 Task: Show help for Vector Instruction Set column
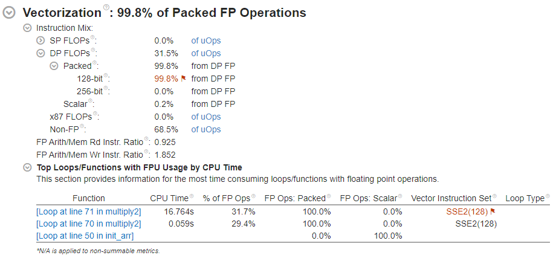(494, 196)
